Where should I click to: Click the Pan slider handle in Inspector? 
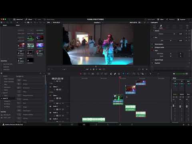click(171, 40)
